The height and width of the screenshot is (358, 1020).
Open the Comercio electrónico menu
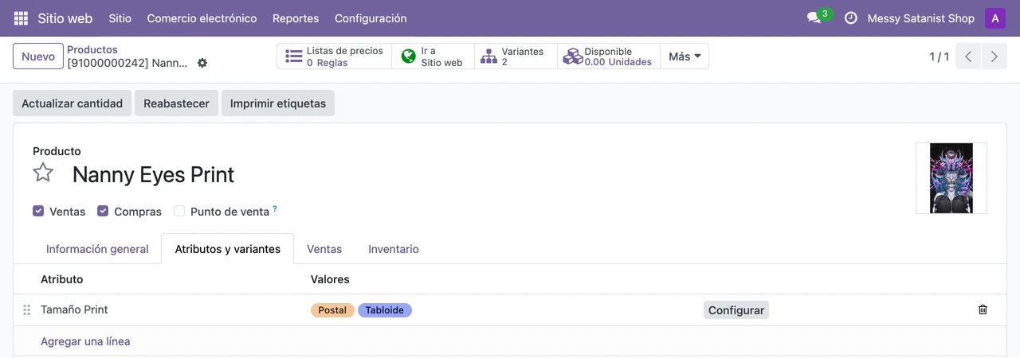[202, 18]
